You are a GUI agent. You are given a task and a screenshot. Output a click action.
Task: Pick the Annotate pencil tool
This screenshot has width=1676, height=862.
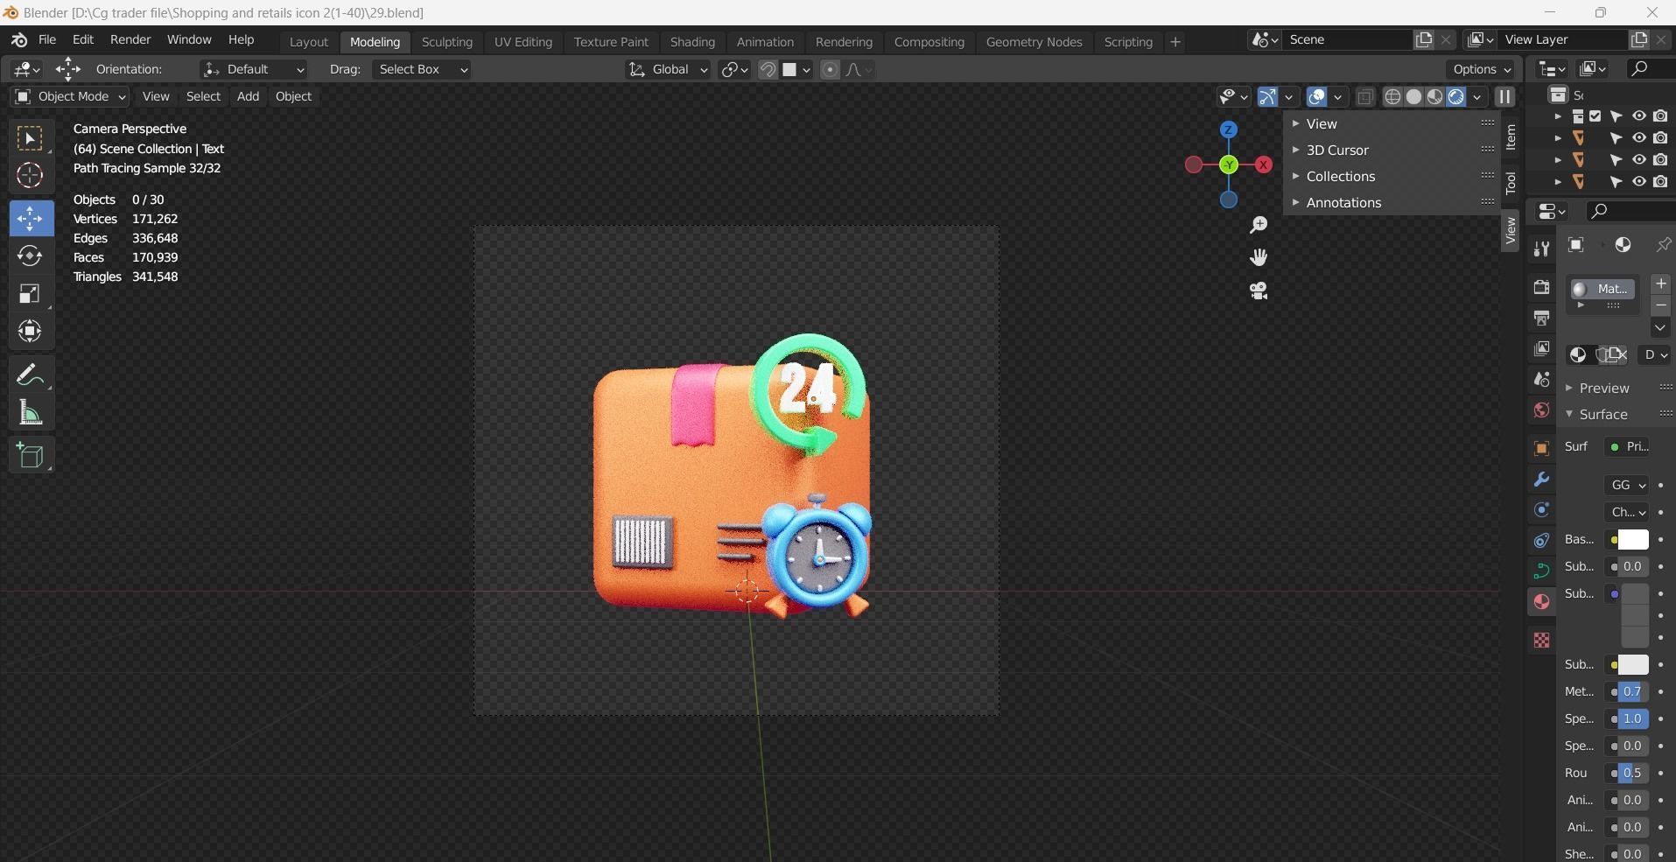tap(30, 375)
